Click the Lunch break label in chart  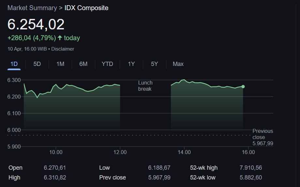point(145,86)
